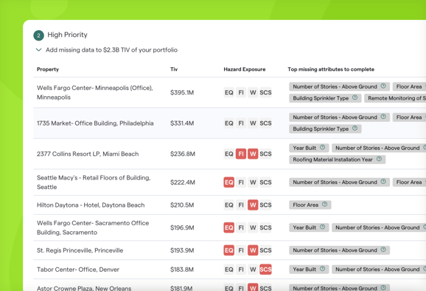The height and width of the screenshot is (291, 426).
Task: Click Year Built tag for Wells Fargo Sacramento
Action: point(309,227)
